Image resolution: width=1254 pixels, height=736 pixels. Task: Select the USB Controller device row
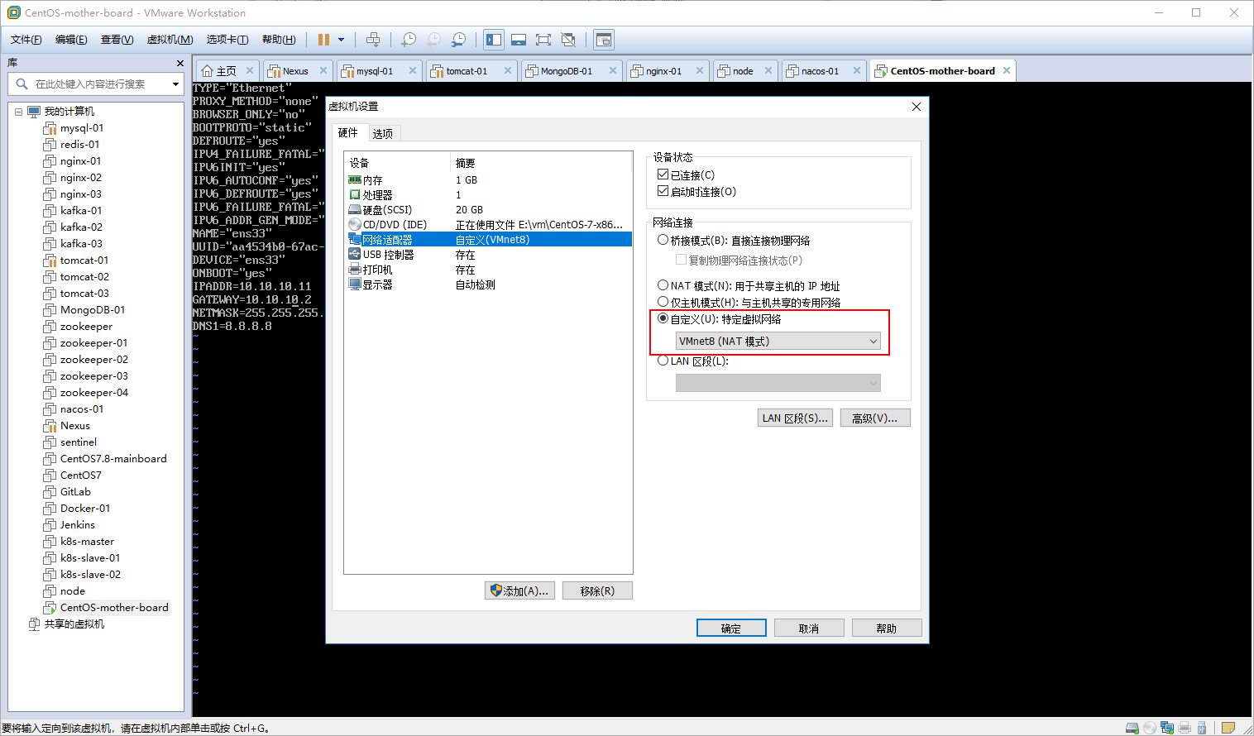coord(488,255)
